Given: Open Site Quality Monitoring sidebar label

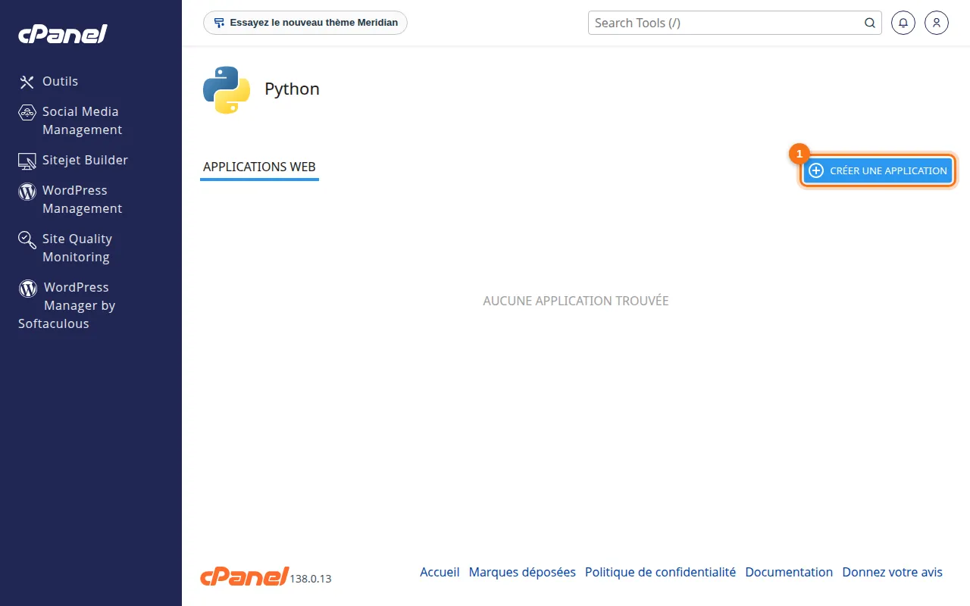Looking at the screenshot, I should coord(77,248).
